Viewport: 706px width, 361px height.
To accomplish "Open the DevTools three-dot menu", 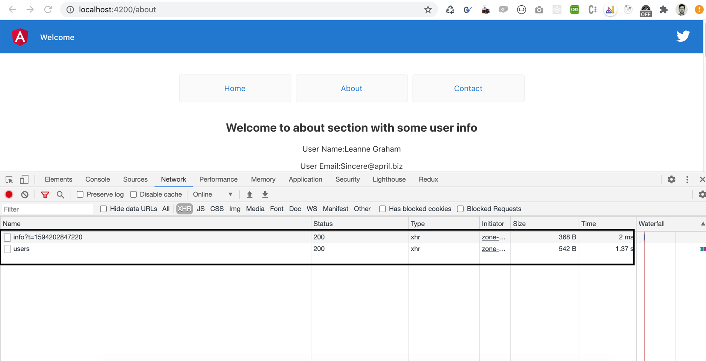I will point(688,179).
